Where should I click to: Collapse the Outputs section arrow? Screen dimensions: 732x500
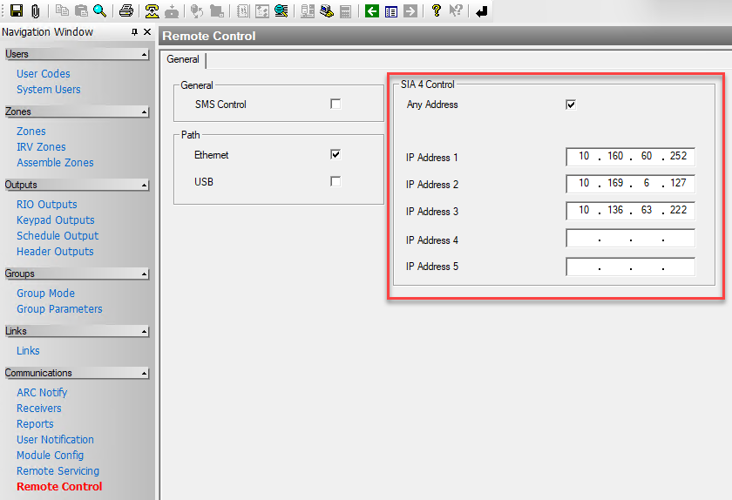144,186
